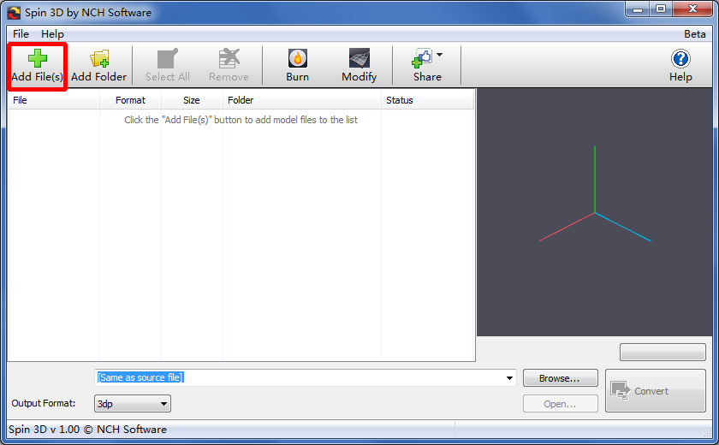Click the Beta label in the menu bar

(x=695, y=34)
